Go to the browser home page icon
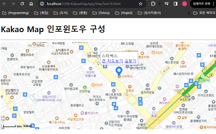216x134 pixels. 31,4
